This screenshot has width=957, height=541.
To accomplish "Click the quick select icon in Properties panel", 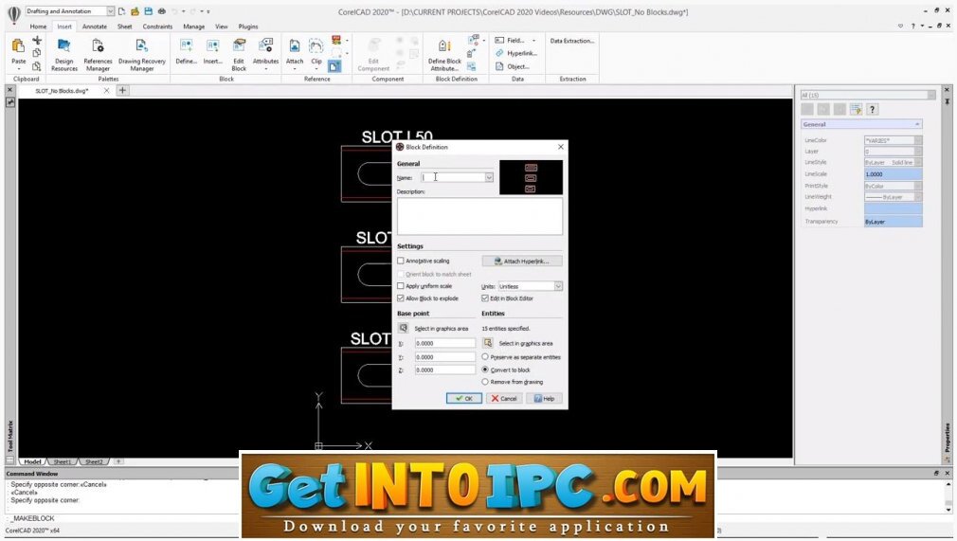I will click(x=856, y=109).
